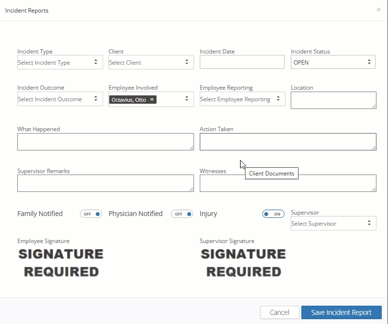Focus the Location text box
The height and width of the screenshot is (324, 388).
coord(333,100)
